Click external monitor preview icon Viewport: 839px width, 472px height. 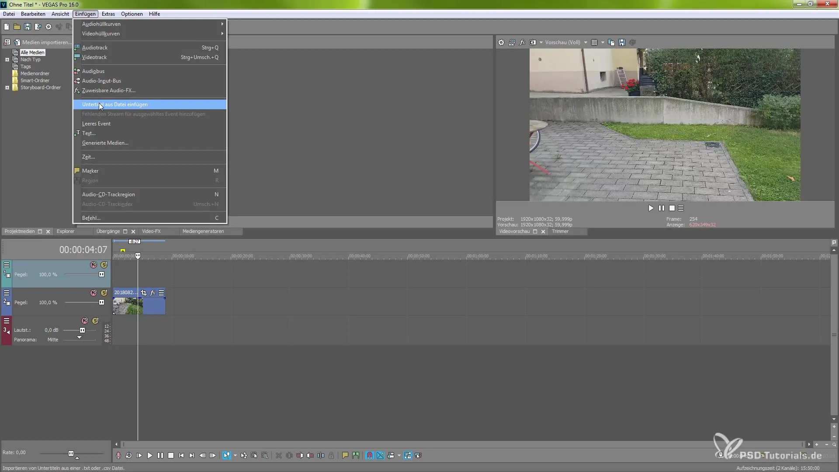(x=512, y=42)
